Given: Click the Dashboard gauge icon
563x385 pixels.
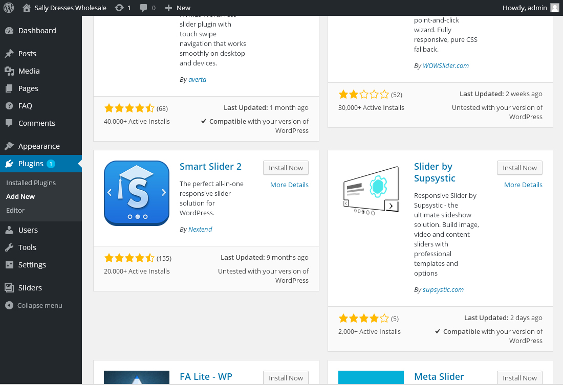Looking at the screenshot, I should [x=9, y=31].
